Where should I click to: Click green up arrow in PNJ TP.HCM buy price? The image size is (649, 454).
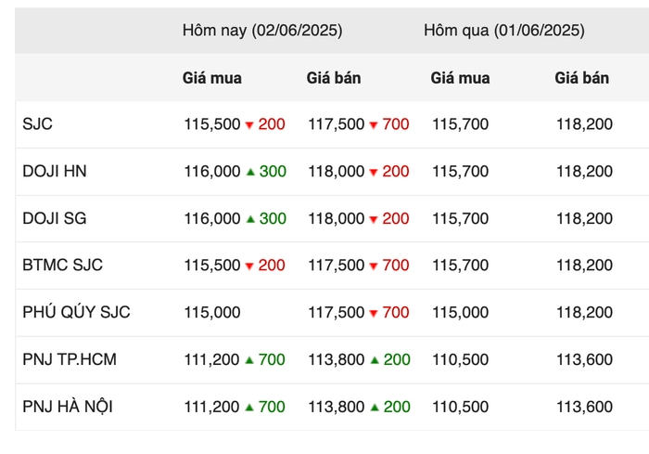coord(249,359)
